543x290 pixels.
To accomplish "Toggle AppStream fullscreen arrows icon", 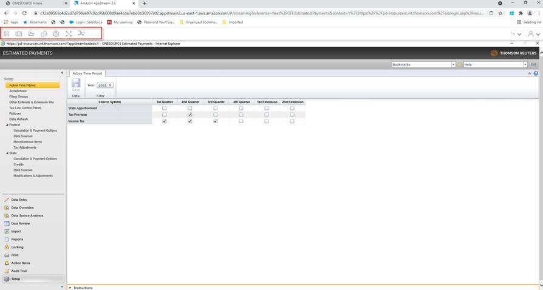I will point(69,33).
